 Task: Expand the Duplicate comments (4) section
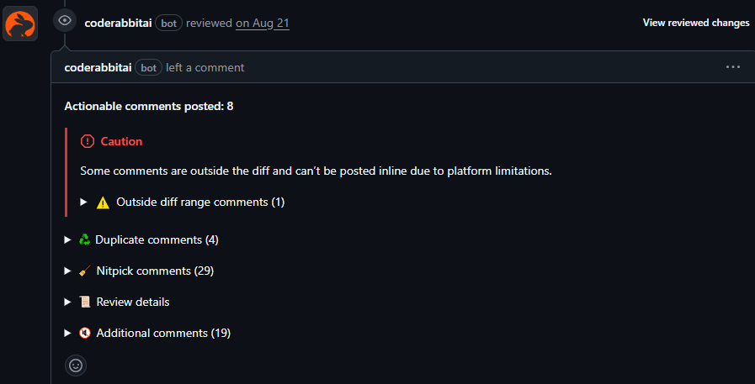pos(157,240)
